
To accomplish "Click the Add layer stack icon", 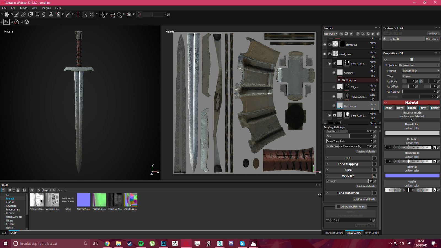I will coord(358,34).
